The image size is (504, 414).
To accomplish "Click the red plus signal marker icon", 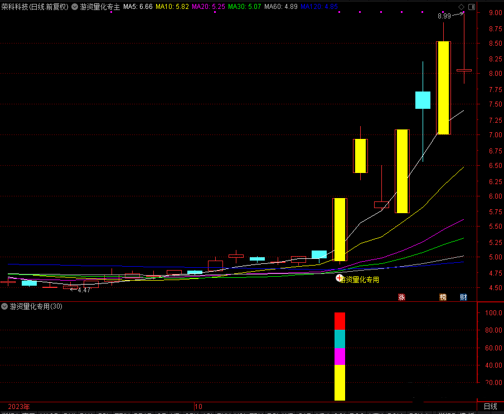I will pos(339,277).
